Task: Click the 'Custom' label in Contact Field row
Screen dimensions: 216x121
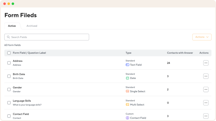Action: coord(130,114)
